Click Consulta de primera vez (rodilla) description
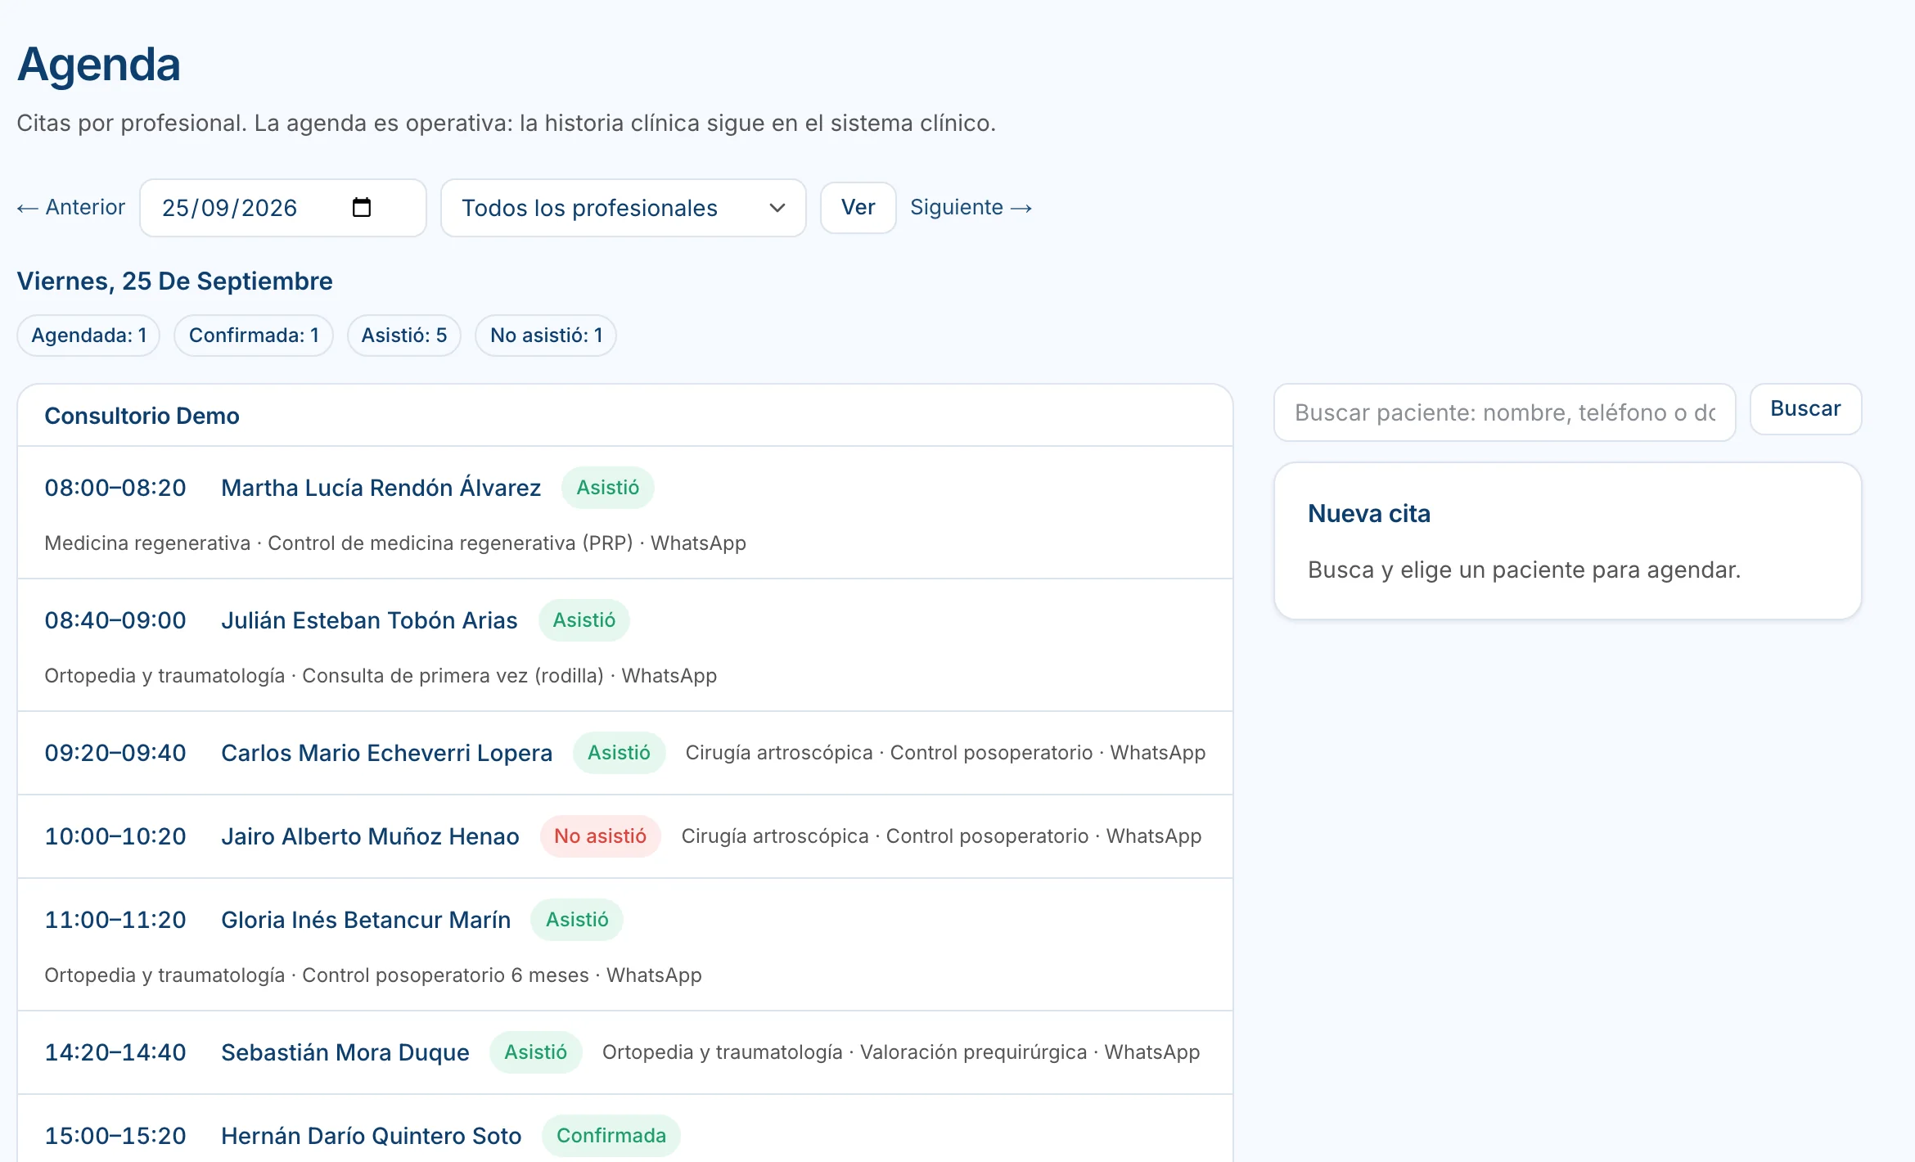 click(381, 676)
